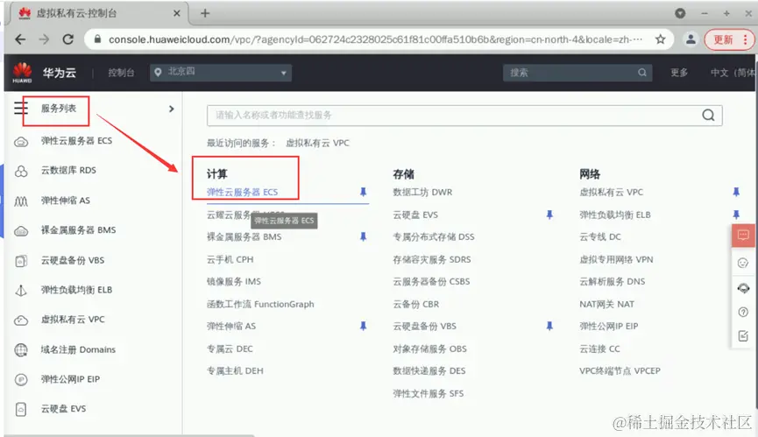Open a new browser tab

click(205, 13)
